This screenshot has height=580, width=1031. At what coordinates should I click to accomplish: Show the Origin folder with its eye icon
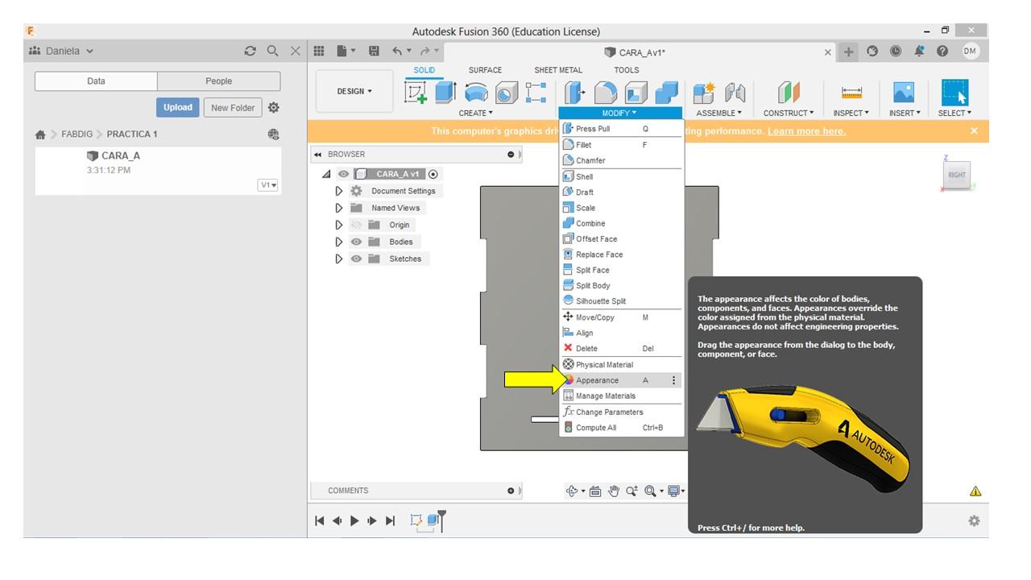pos(356,225)
